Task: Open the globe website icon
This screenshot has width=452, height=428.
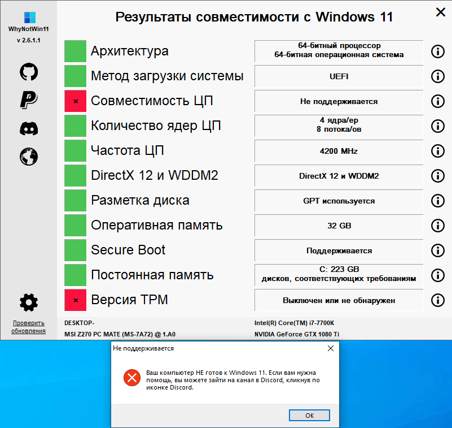Action: point(29,157)
